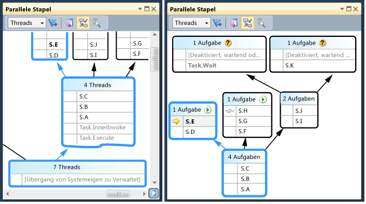Select Übergang von Systemeigen zu Verwaltet row
This screenshot has height=204, width=366.
(77, 180)
